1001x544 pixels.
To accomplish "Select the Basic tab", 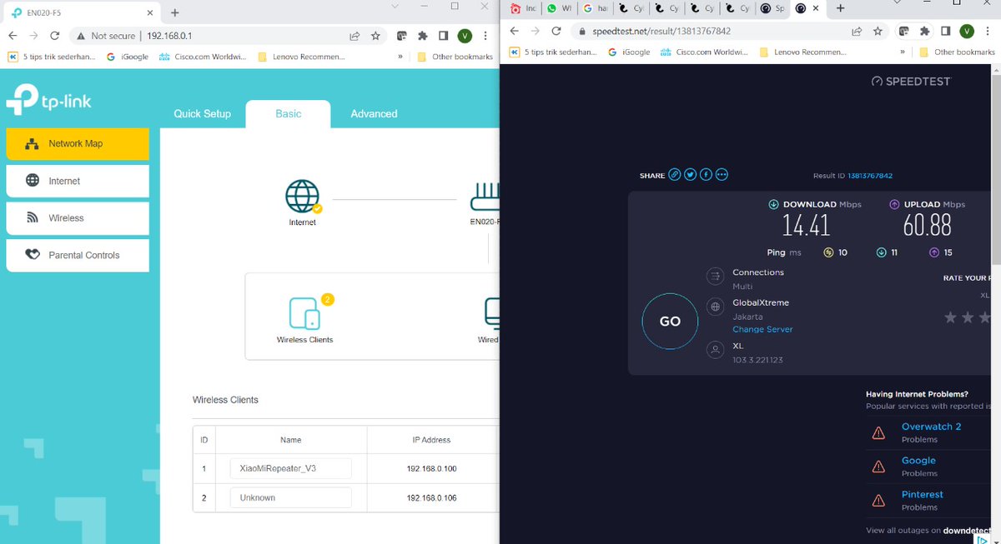I will coord(289,114).
